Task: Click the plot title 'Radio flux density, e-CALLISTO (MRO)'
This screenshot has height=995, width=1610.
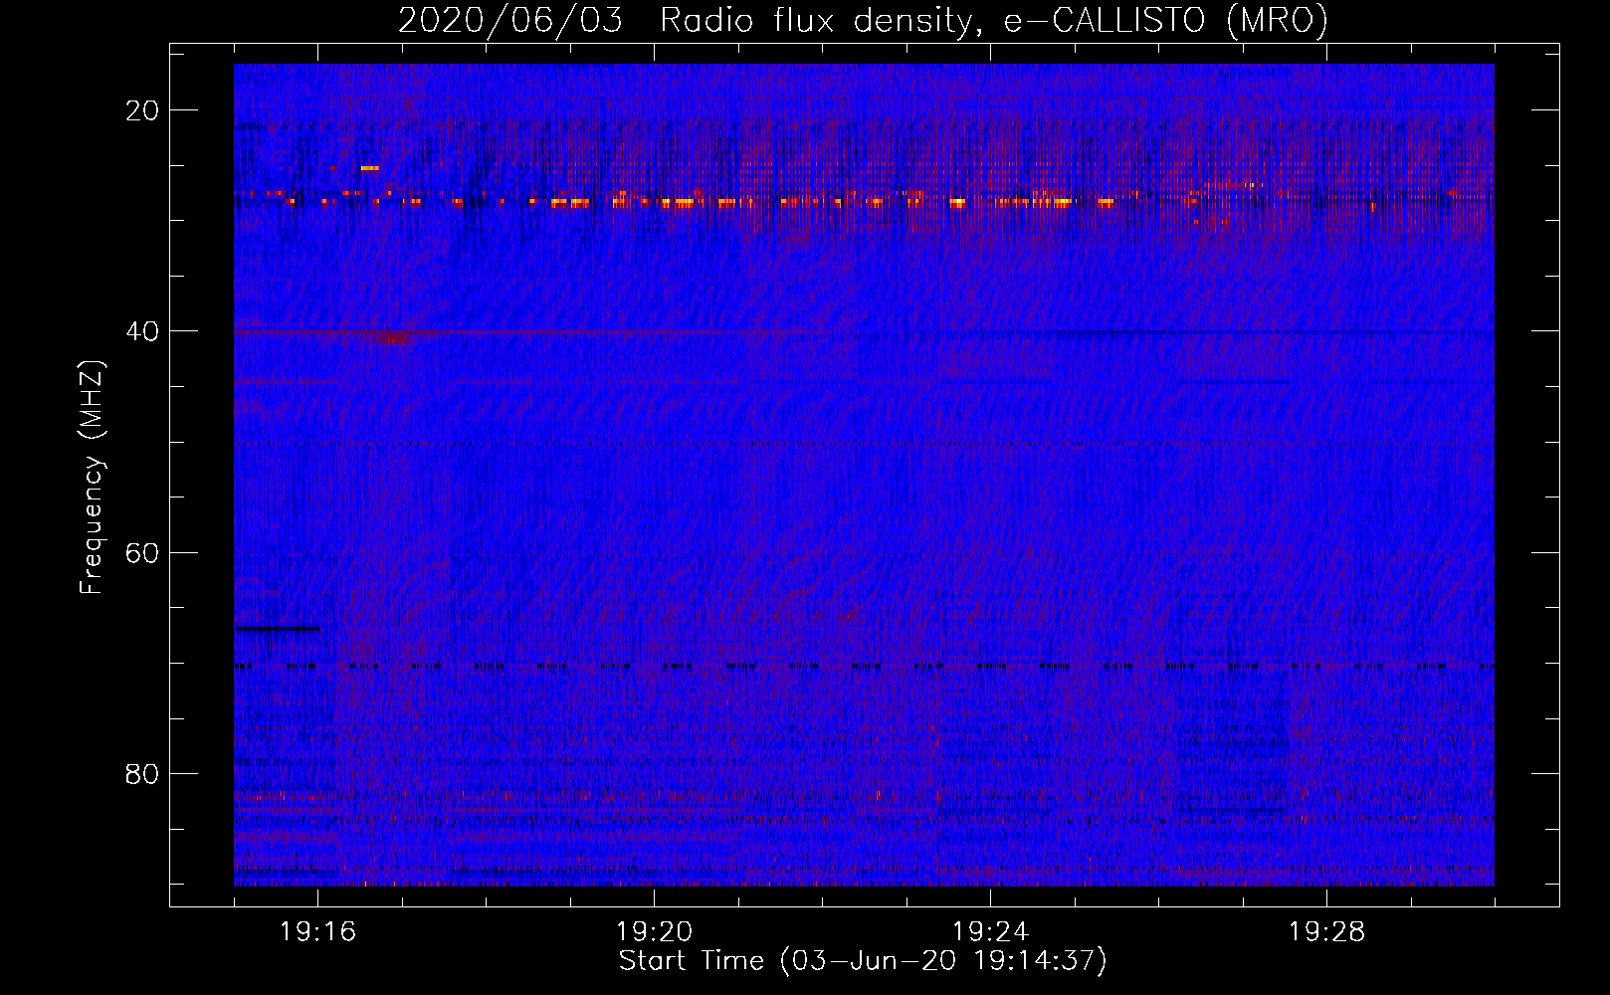Action: [994, 20]
